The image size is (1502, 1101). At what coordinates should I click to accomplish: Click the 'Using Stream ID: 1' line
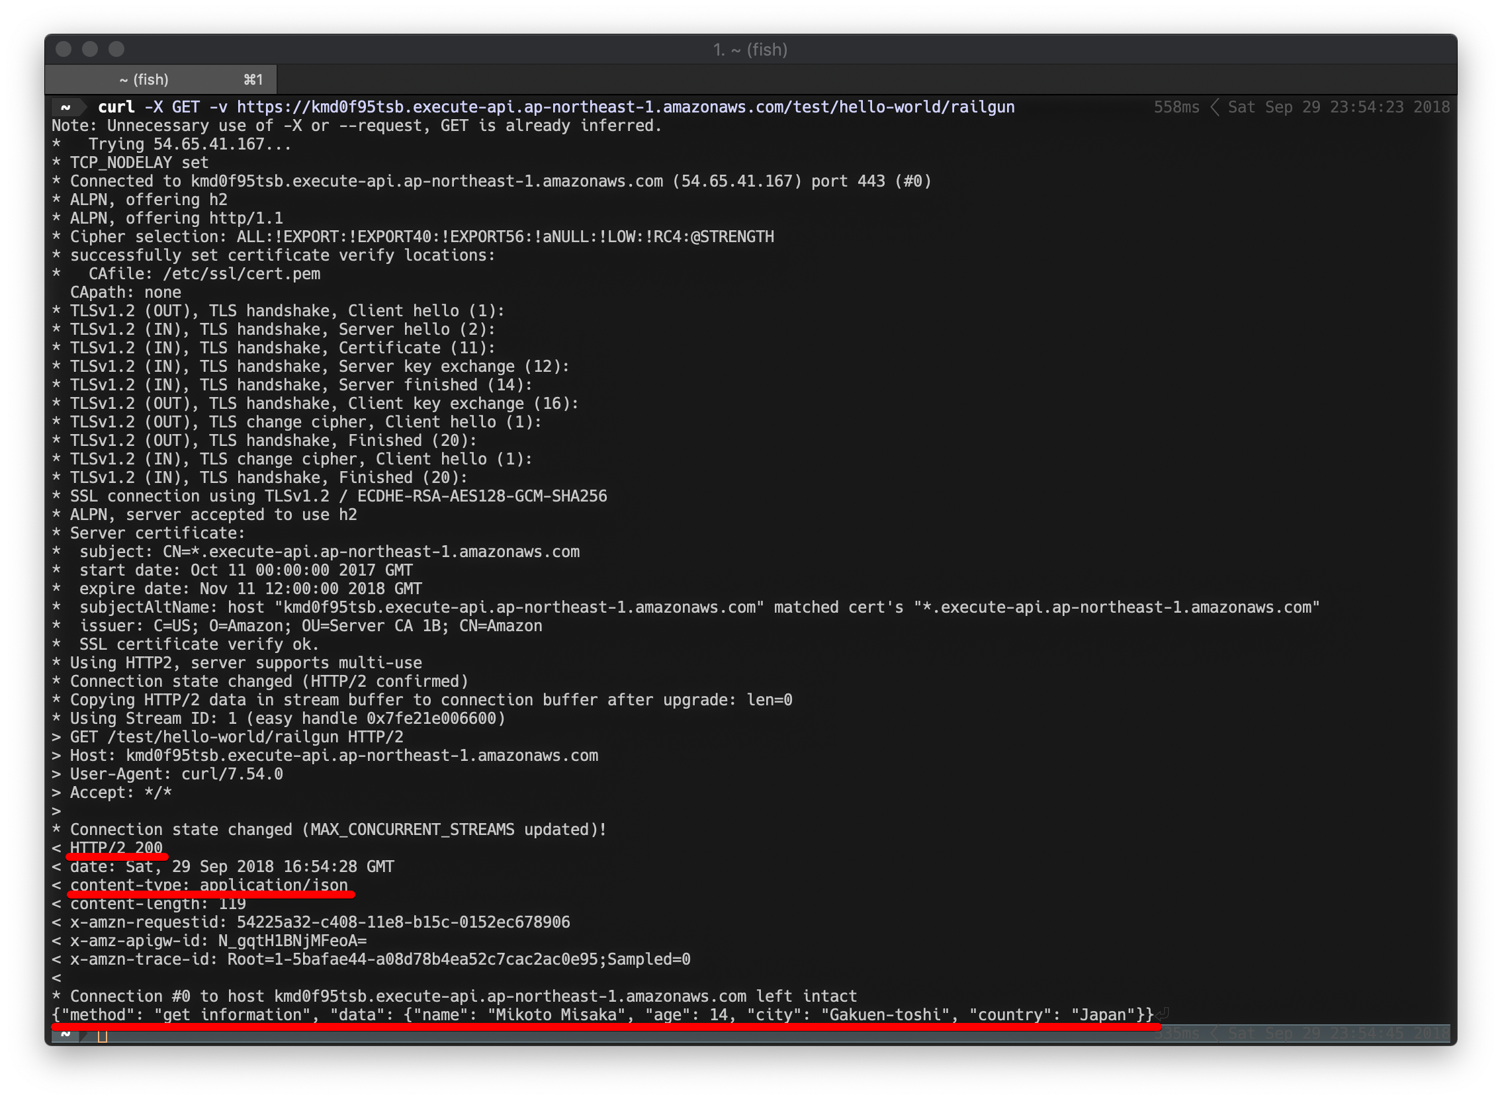(279, 719)
